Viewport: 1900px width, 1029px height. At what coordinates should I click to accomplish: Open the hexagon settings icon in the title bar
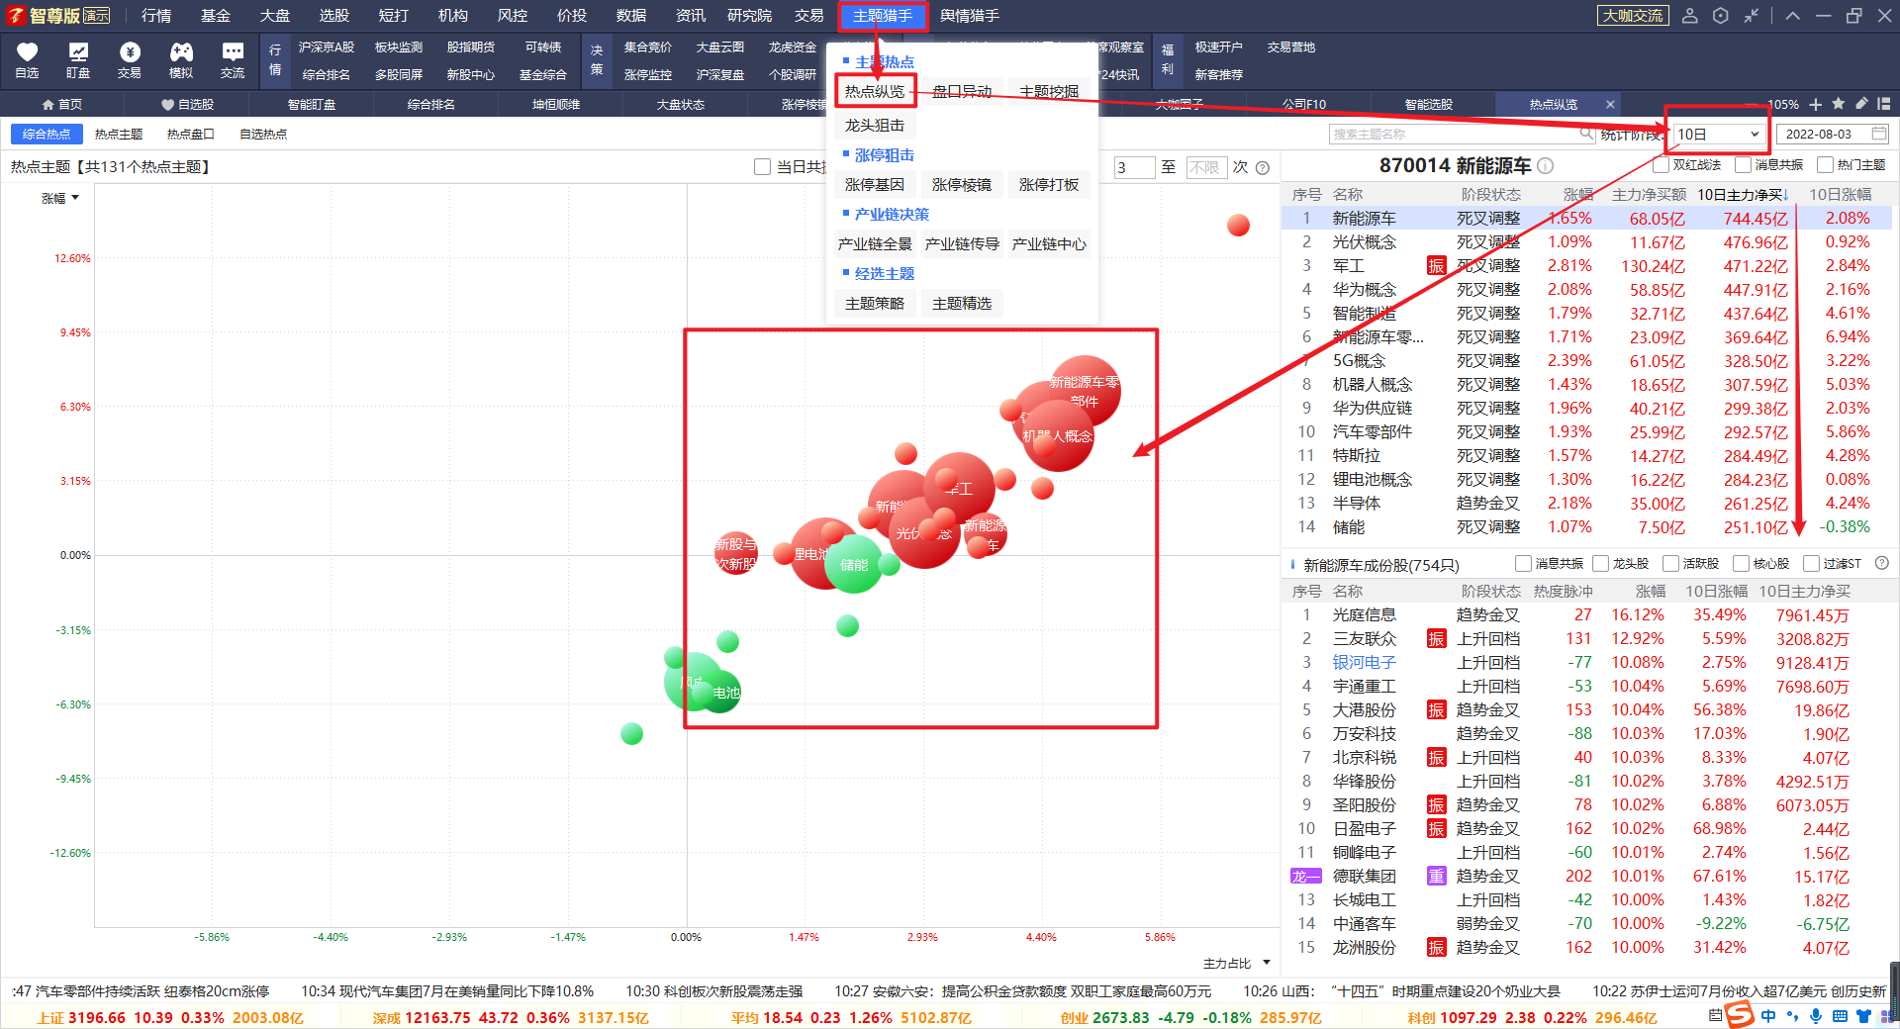(1721, 16)
